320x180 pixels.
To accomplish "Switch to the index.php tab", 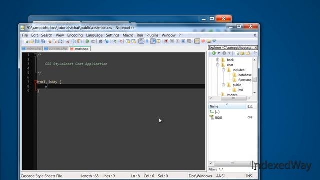I will click(32, 49).
